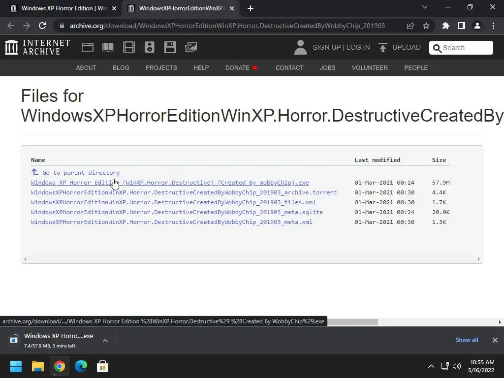
Task: Click the UPLOAD link
Action: coord(407,48)
